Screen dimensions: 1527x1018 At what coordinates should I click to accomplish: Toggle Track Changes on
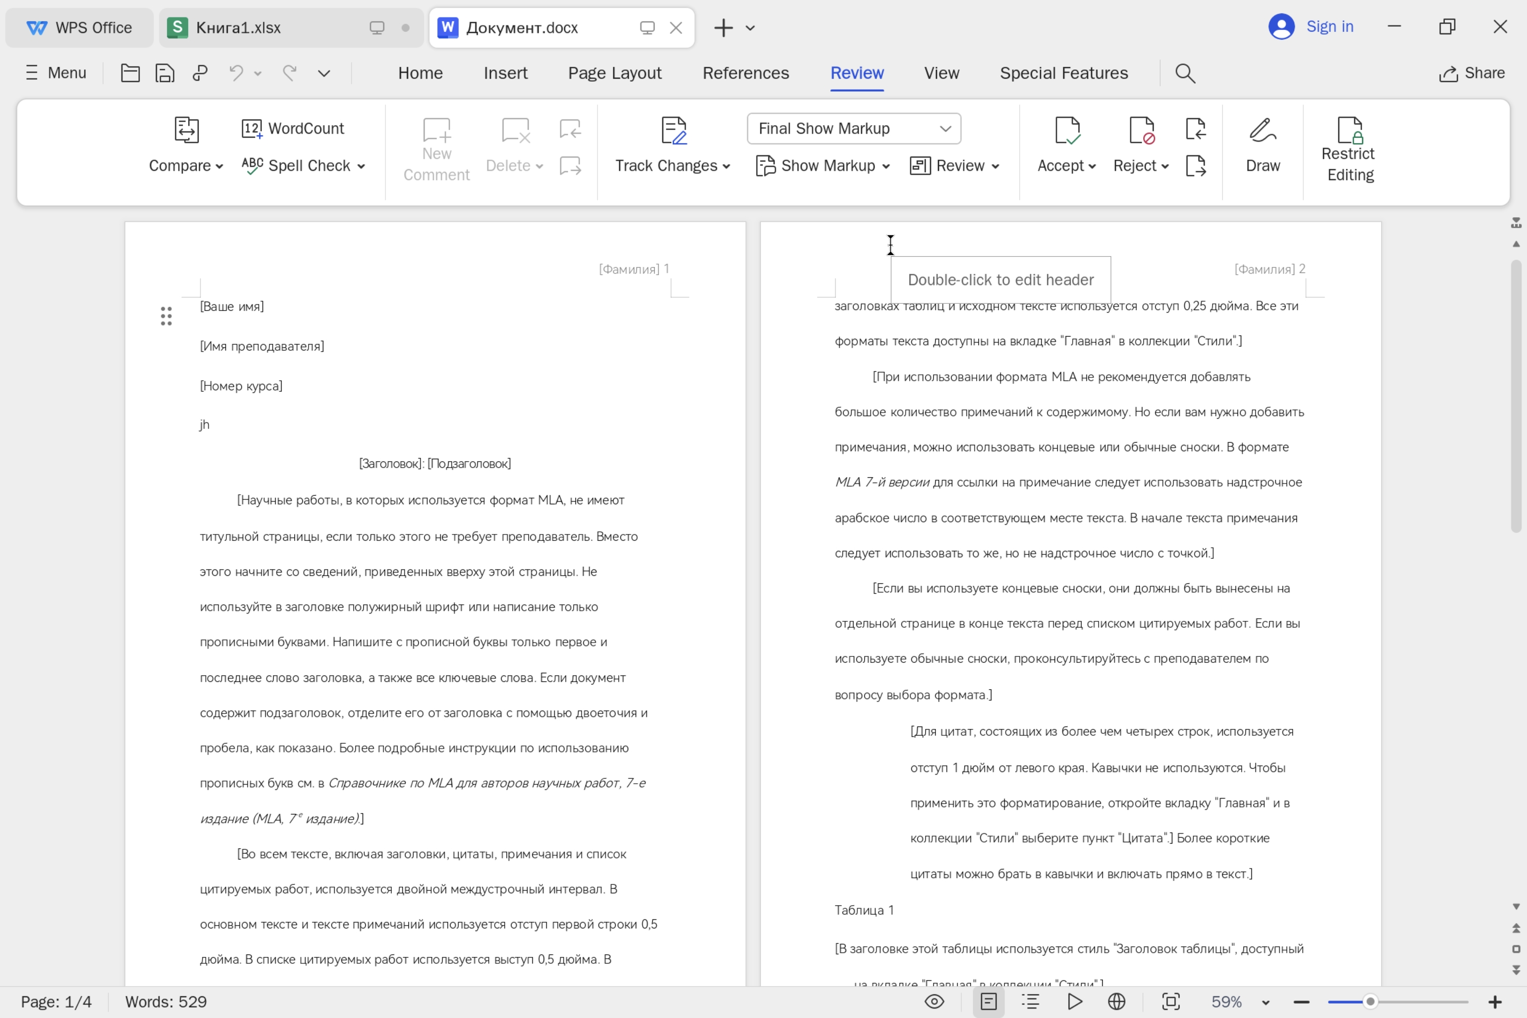click(x=673, y=130)
